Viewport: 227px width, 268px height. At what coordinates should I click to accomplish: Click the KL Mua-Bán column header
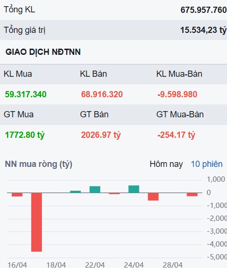(x=179, y=74)
